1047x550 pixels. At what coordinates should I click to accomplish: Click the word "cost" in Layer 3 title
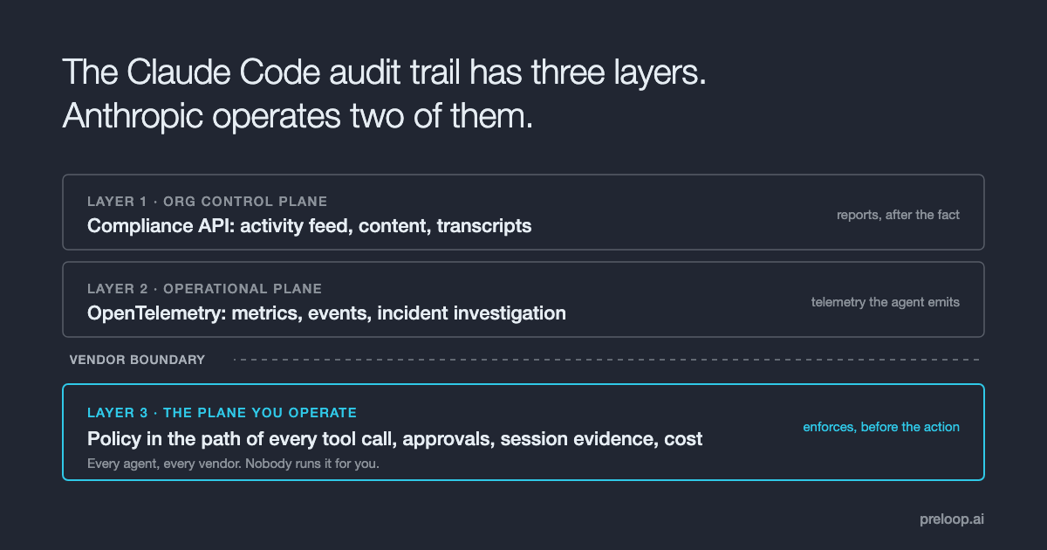(683, 439)
